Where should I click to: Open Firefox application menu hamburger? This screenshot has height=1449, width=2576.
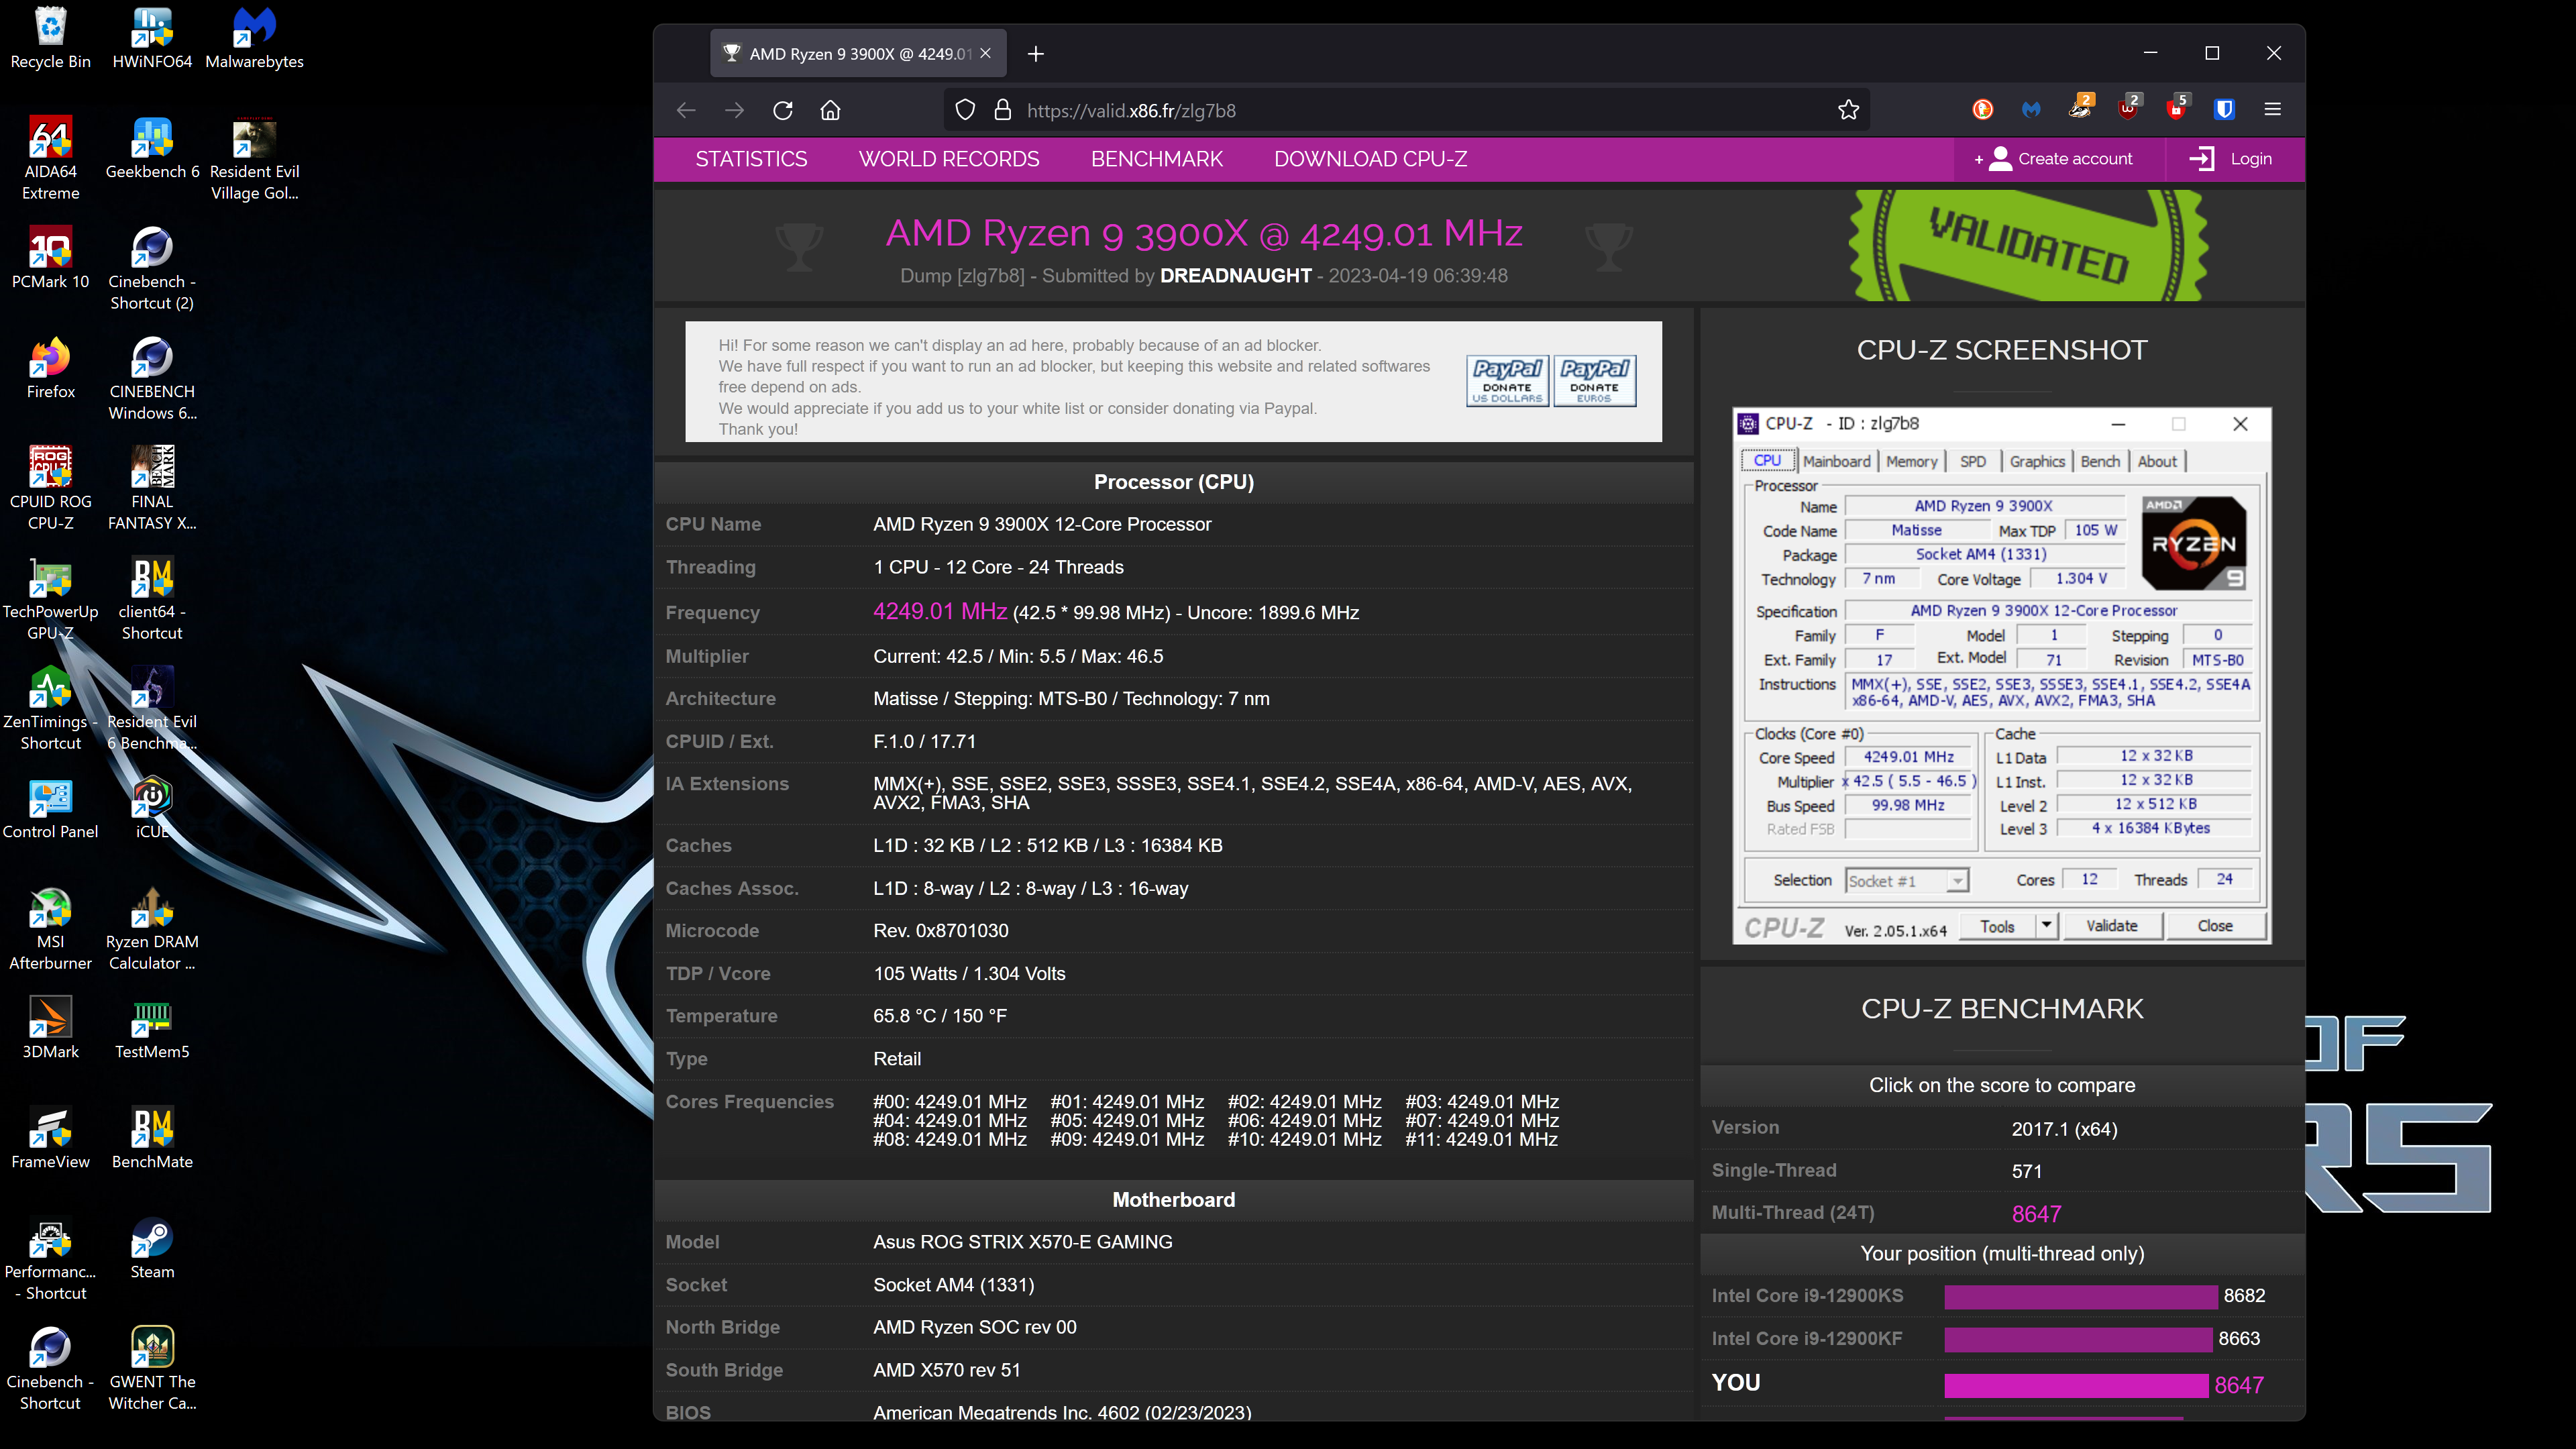[2273, 109]
